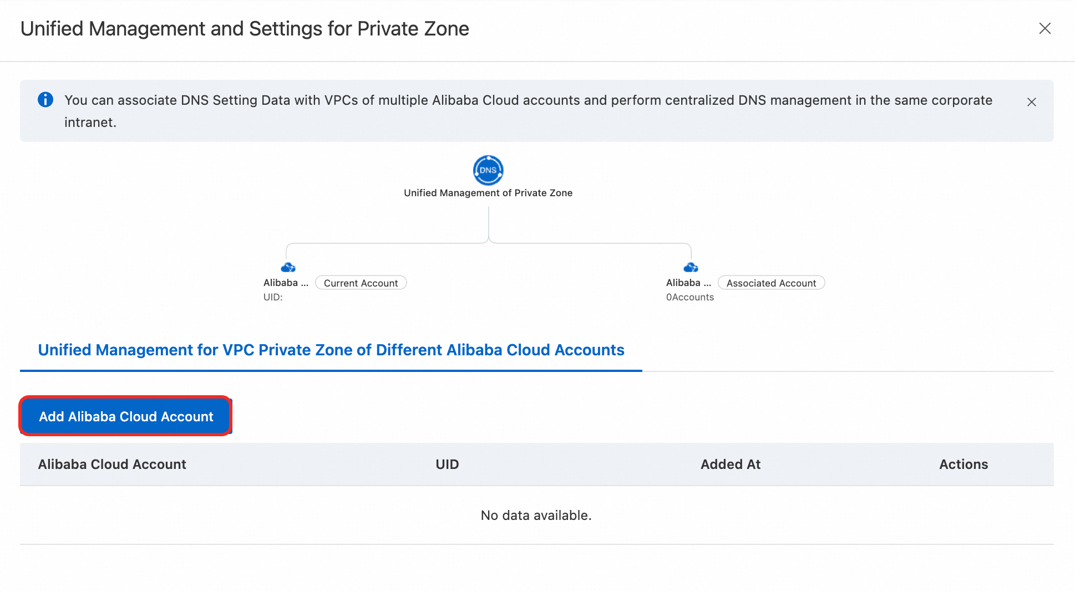Click the Current Account cloud icon
Image resolution: width=1075 pixels, height=592 pixels.
[288, 268]
